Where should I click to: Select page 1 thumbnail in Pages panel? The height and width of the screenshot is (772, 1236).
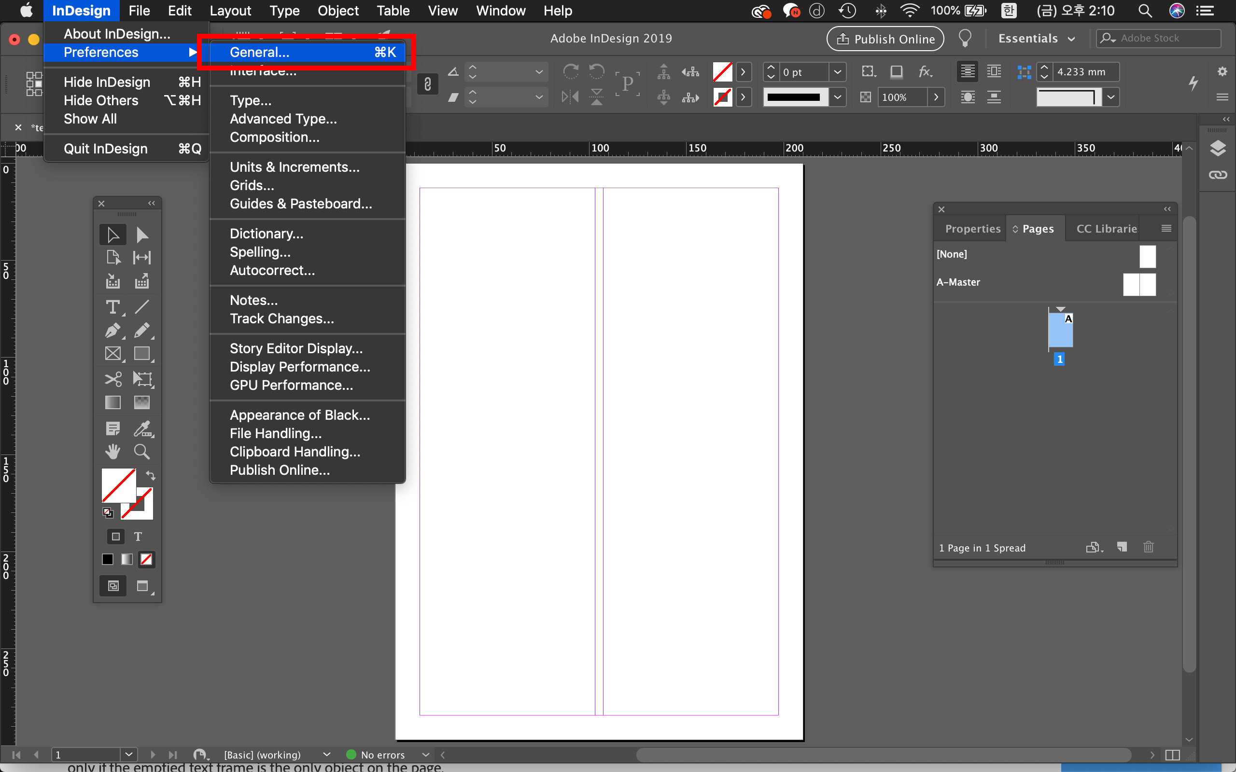click(1060, 331)
